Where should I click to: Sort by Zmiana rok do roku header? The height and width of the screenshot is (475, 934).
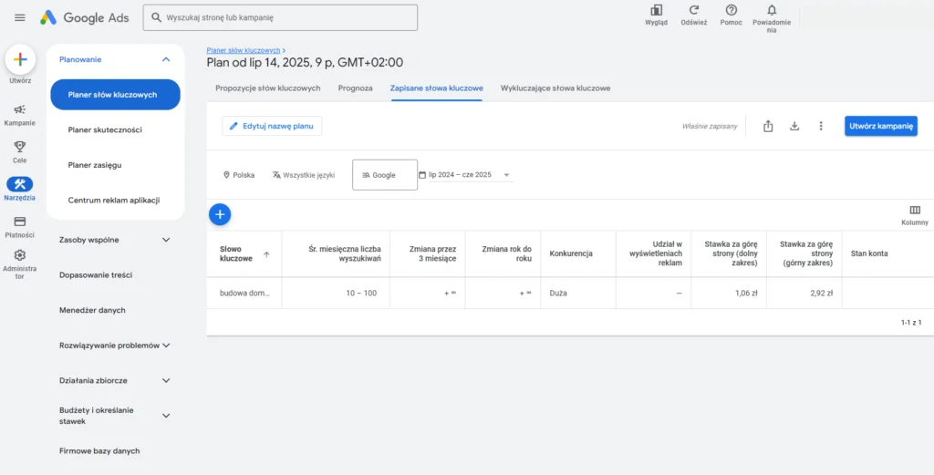(506, 253)
